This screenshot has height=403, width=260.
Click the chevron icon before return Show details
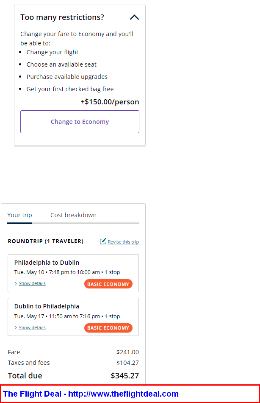(16, 327)
